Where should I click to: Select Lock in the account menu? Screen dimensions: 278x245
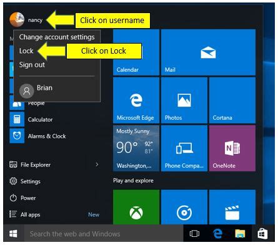tap(26, 50)
